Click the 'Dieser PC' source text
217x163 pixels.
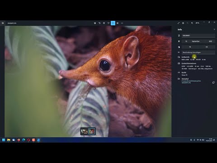184,75
